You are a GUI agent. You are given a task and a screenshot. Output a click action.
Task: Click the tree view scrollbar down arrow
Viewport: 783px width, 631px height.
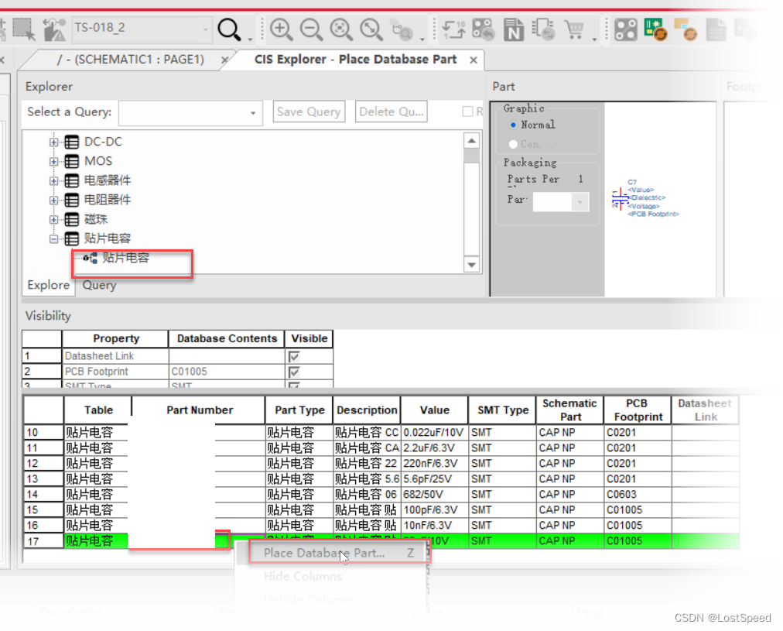point(471,264)
